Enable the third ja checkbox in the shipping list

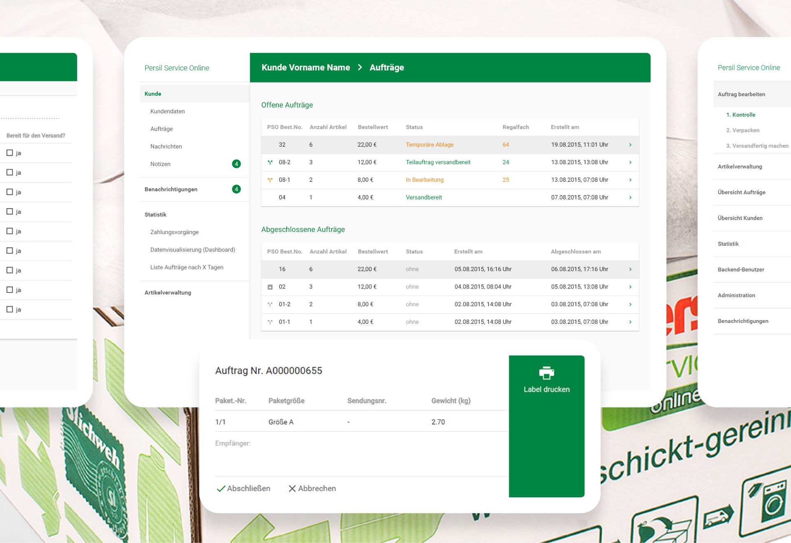coord(9,192)
